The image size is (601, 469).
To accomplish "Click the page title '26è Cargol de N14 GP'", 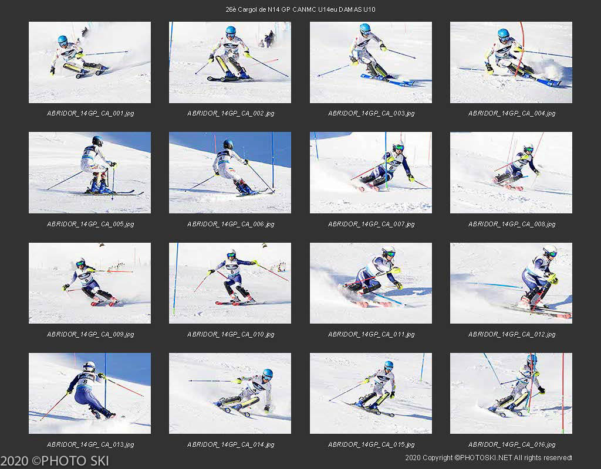I will pos(300,9).
